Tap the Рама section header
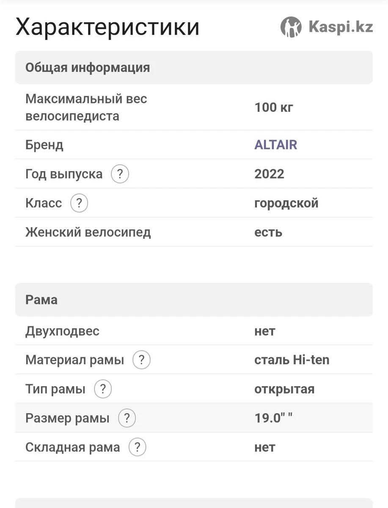388x508 pixels. click(194, 300)
